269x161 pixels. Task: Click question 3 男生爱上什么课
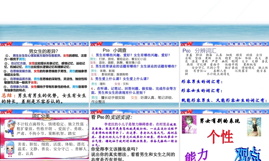click(120, 79)
